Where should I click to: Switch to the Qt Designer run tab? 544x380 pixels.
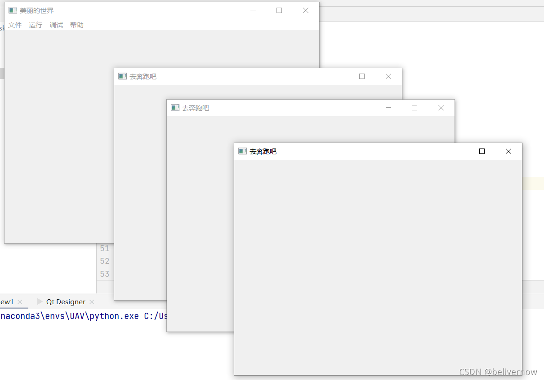[x=66, y=302]
